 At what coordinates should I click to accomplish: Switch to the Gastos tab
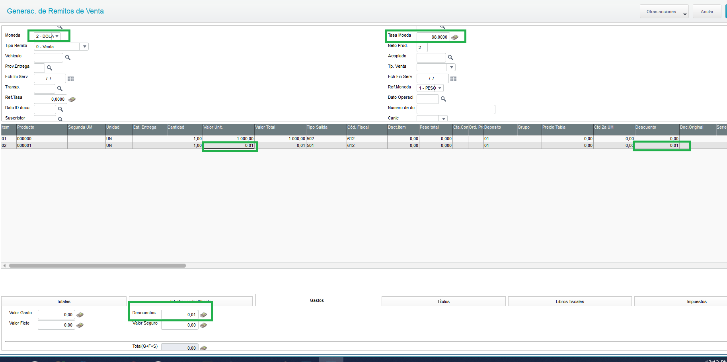tap(317, 300)
